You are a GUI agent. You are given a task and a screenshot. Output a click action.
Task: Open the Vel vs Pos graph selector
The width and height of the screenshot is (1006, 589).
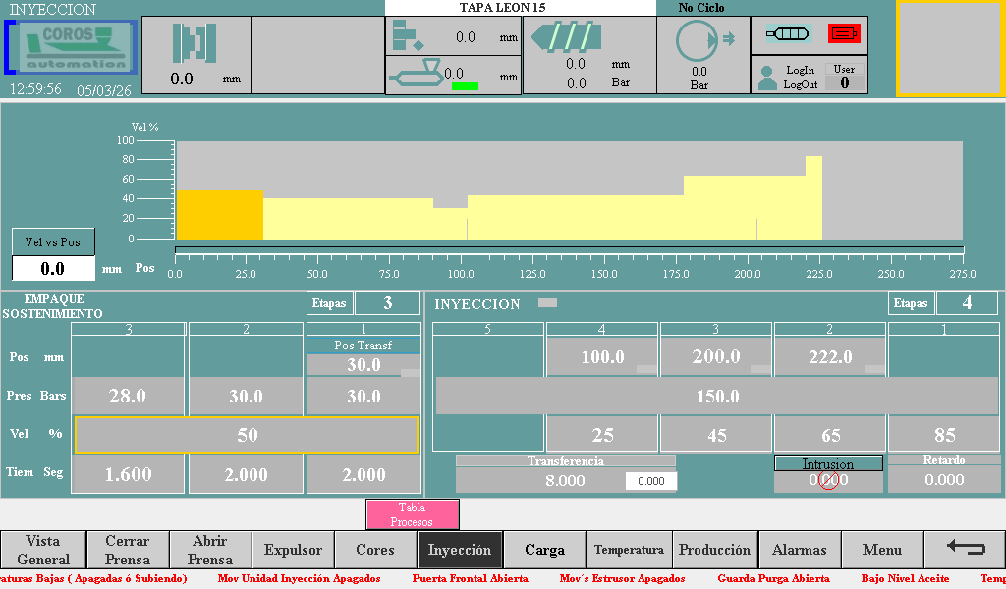[x=53, y=241]
